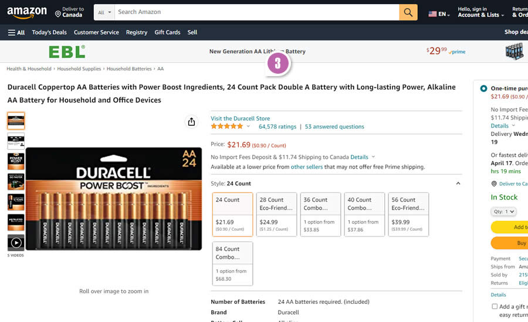Click the Deliver to Canada location icon
This screenshot has width=528, height=322.
pyautogui.click(x=58, y=13)
